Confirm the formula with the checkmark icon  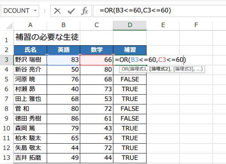pyautogui.click(x=71, y=11)
